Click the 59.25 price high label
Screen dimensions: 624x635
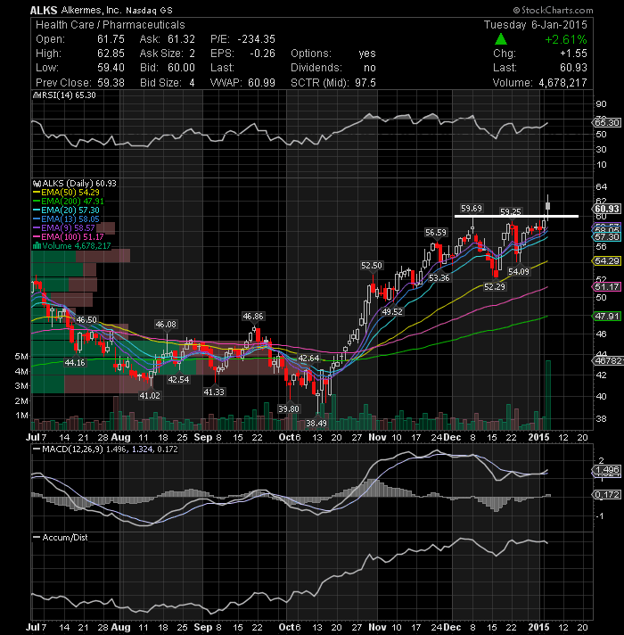(510, 211)
